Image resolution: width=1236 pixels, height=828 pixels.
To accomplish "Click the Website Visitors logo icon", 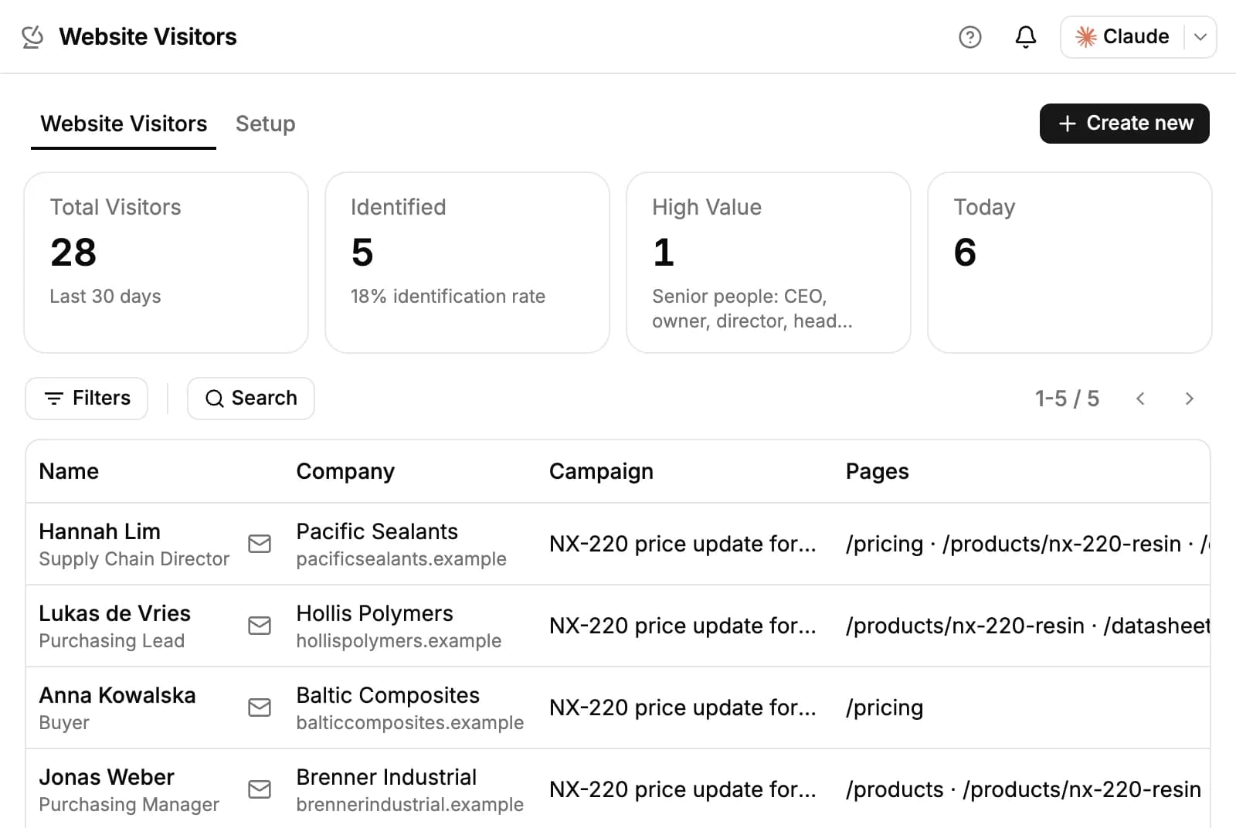I will click(x=32, y=36).
